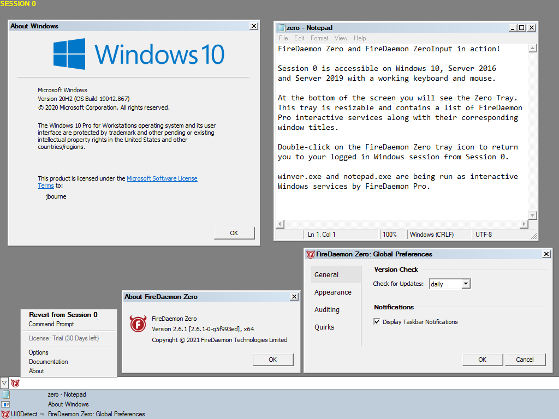Open Notepad's File menu

coord(283,38)
